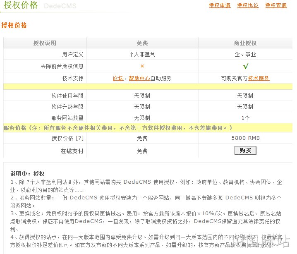Click the 5800 RMB price
This screenshot has height=254, width=297.
tap(245, 138)
